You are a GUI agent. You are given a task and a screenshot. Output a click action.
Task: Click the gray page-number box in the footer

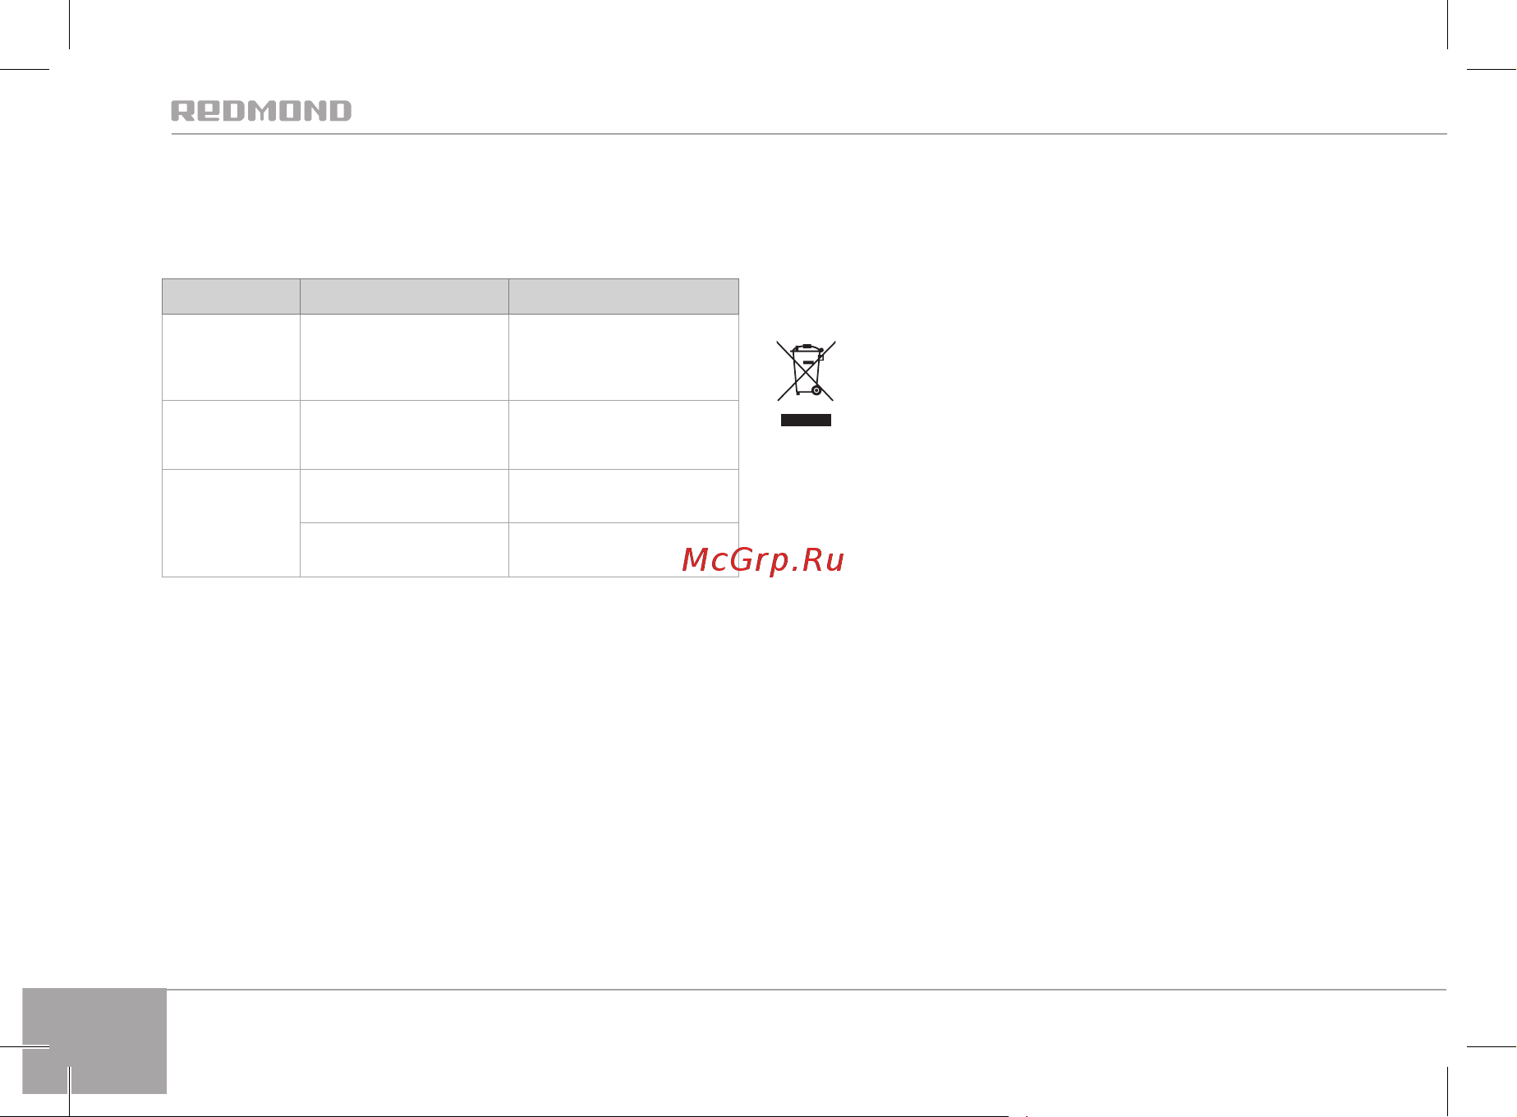[94, 1041]
